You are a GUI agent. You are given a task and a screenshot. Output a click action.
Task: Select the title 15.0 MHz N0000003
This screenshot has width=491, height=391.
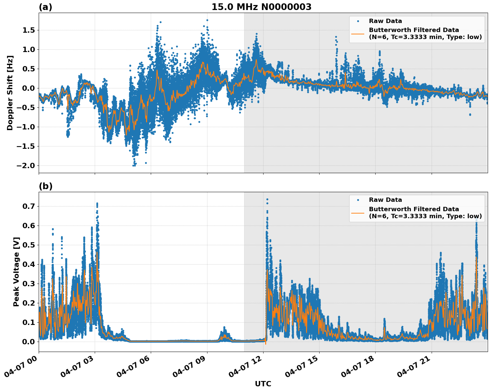pos(262,7)
